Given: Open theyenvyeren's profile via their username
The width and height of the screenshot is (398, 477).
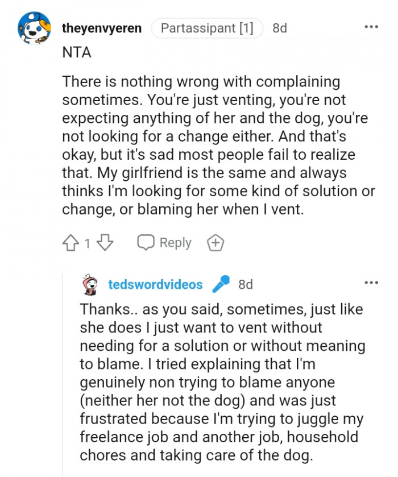Looking at the screenshot, I should 101,27.
